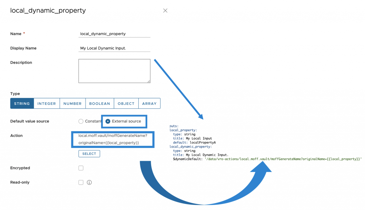
Task: Choose the STRING type
Action: tap(22, 103)
